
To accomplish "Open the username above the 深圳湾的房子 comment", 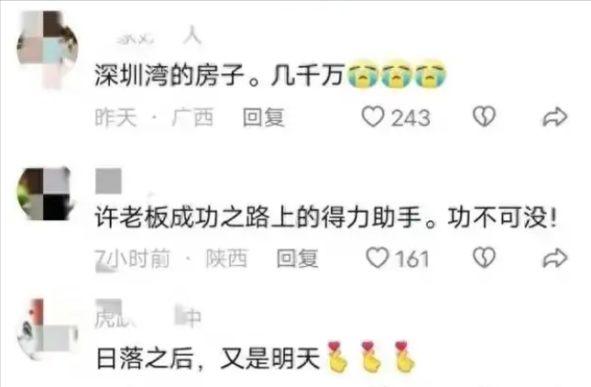I will [x=159, y=38].
